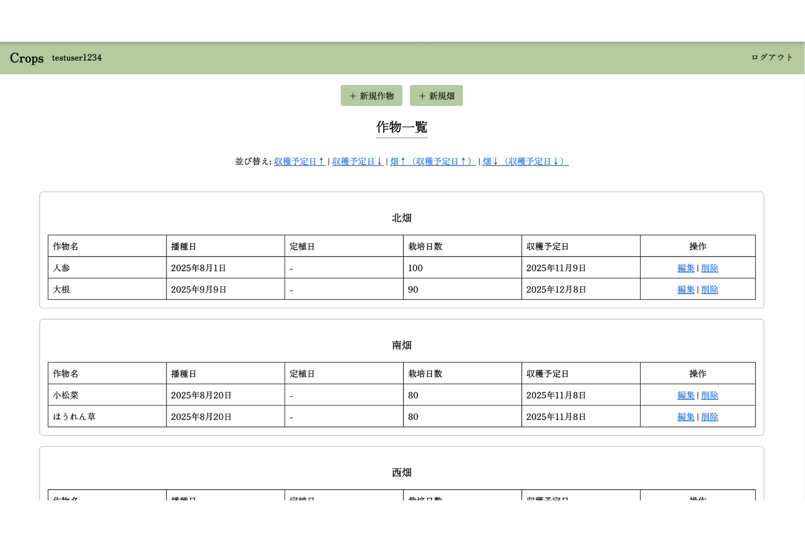This screenshot has width=805, height=538.
Task: Edit the ほうれん草 crop row
Action: click(x=685, y=417)
